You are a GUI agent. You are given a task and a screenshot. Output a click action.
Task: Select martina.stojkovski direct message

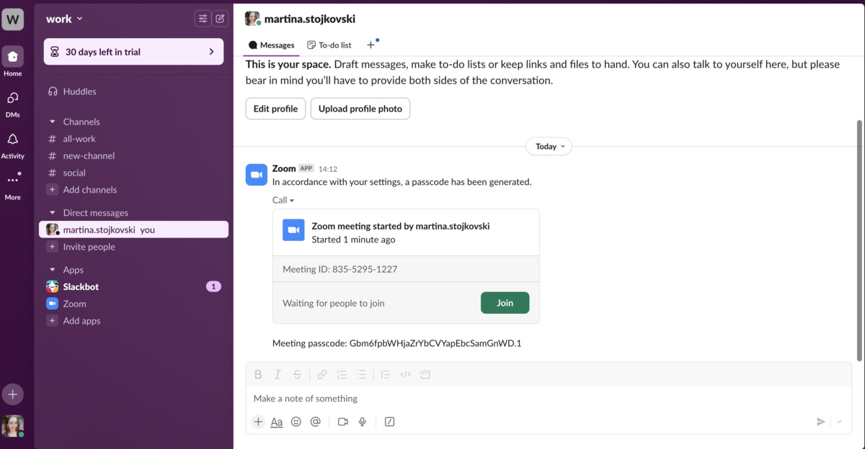[x=133, y=230]
